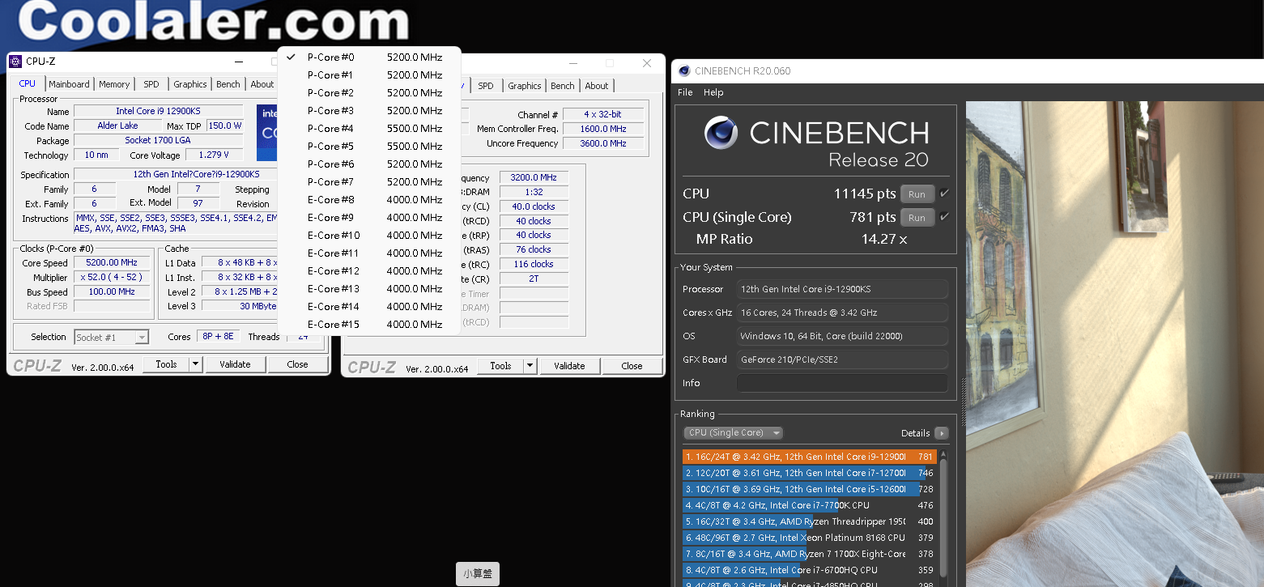Click the 小算盤 calculator taskbar tooltip

coord(478,573)
